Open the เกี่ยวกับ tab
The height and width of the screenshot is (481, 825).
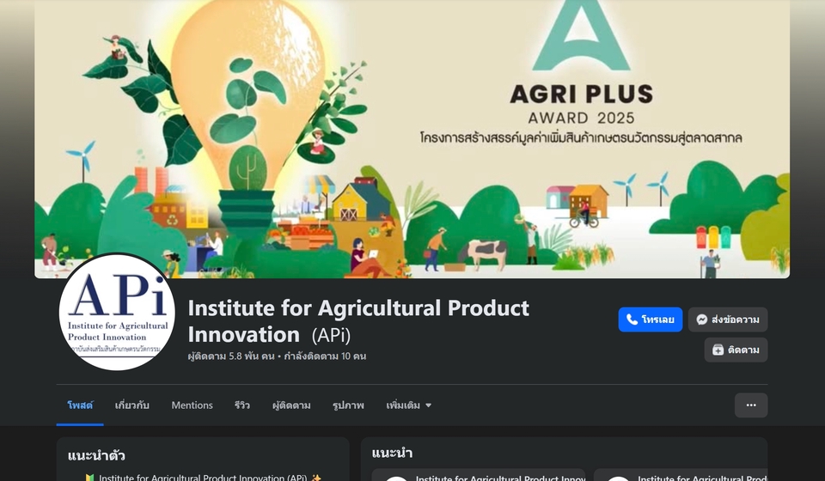tap(132, 405)
